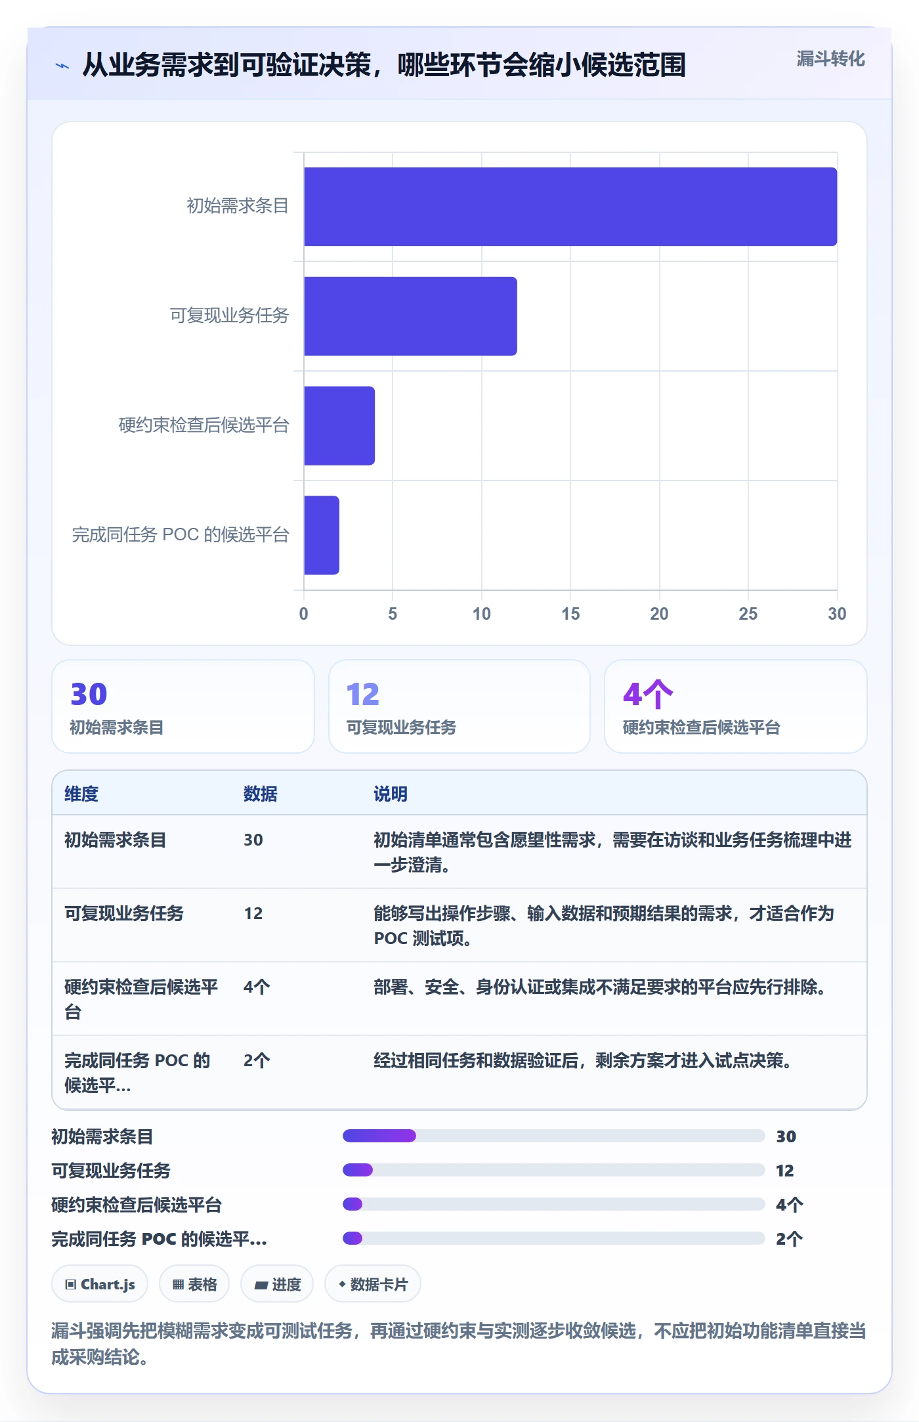Click the value 2个 in the table

pyautogui.click(x=257, y=1060)
